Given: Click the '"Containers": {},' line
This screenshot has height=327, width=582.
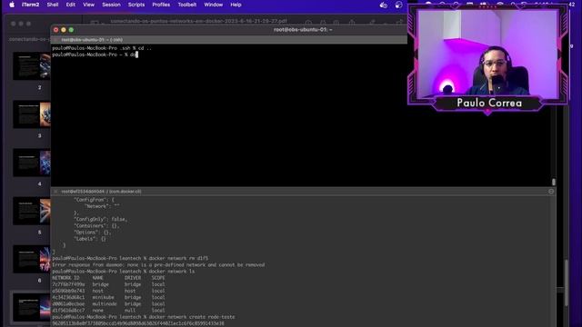Looking at the screenshot, I should [x=96, y=226].
